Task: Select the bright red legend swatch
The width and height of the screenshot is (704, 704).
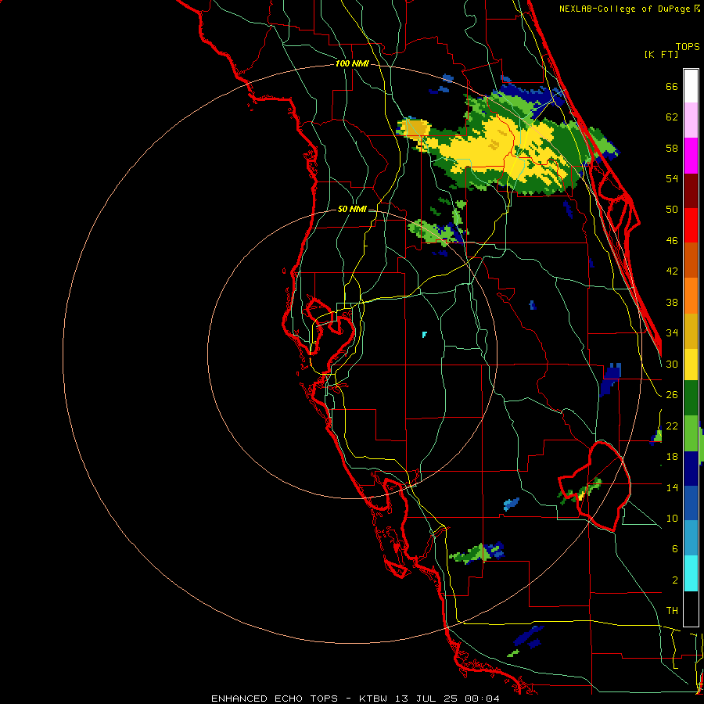Action: (691, 225)
